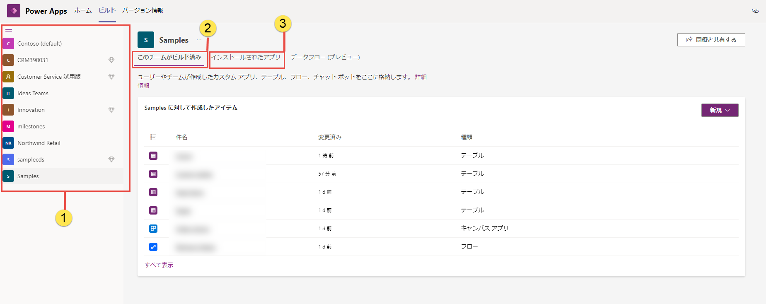Viewport: 766px width, 304px height.
Task: Sort by the 変更済み column header
Action: [330, 137]
